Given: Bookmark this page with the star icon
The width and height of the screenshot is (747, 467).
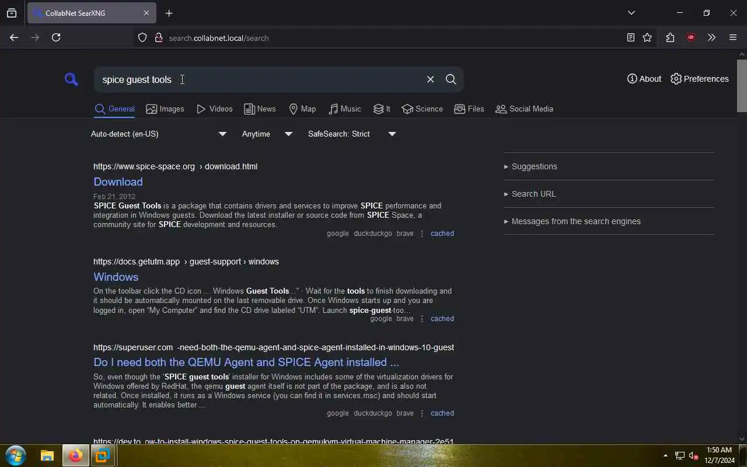Looking at the screenshot, I should pyautogui.click(x=647, y=37).
